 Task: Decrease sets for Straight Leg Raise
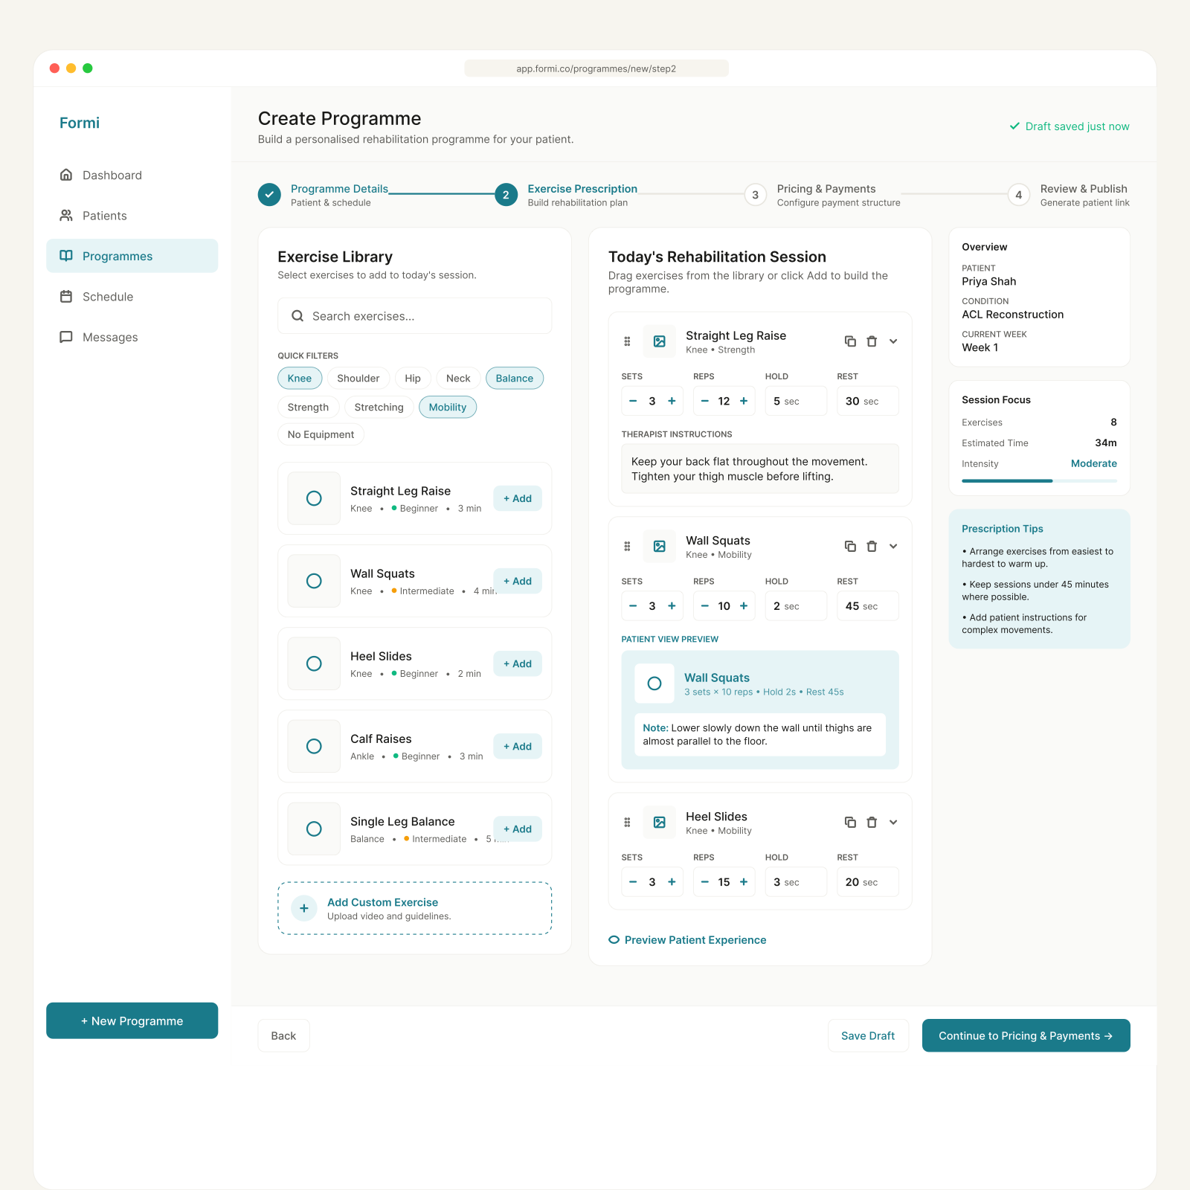(633, 401)
